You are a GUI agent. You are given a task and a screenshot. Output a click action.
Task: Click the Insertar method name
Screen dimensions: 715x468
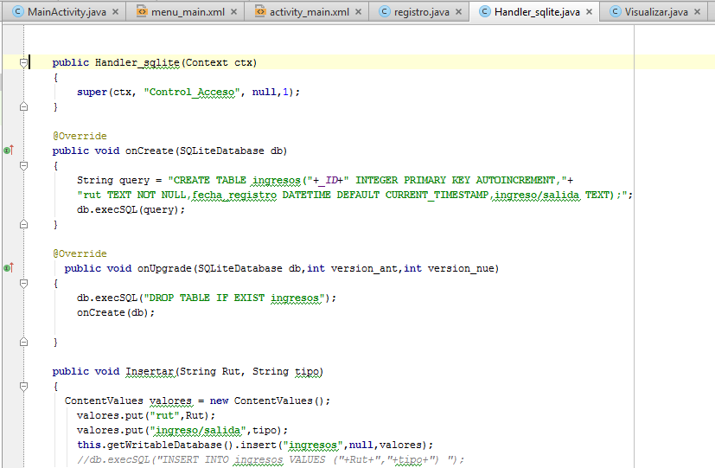(x=150, y=372)
